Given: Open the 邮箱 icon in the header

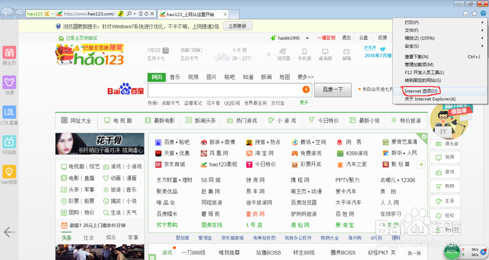Looking at the screenshot, I should [347, 55].
